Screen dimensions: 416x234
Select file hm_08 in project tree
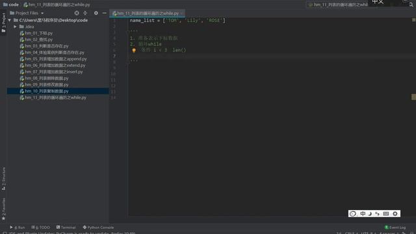click(44, 78)
